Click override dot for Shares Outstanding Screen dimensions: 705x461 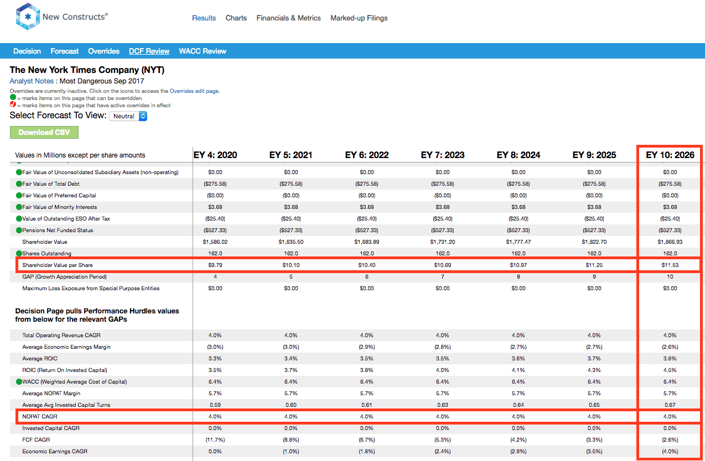coord(19,254)
